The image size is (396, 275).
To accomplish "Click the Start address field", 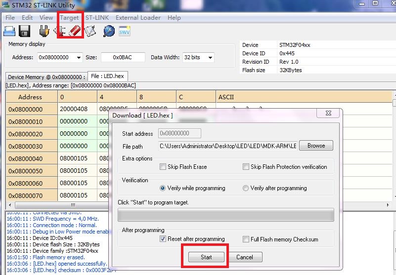I will 179,133.
